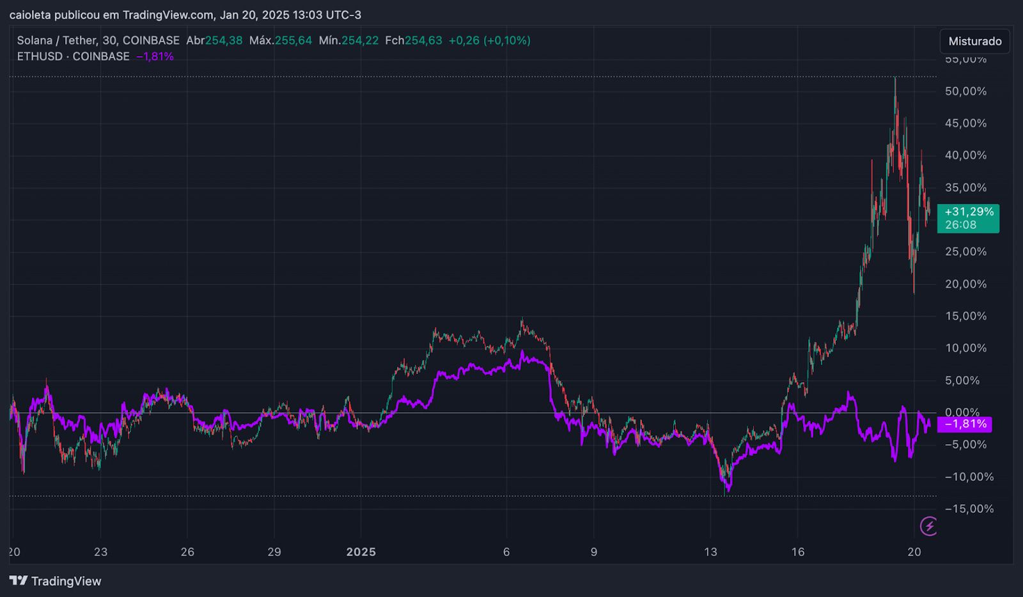Click the −1,81% value in ETHUSD legend
The image size is (1023, 597).
point(155,56)
